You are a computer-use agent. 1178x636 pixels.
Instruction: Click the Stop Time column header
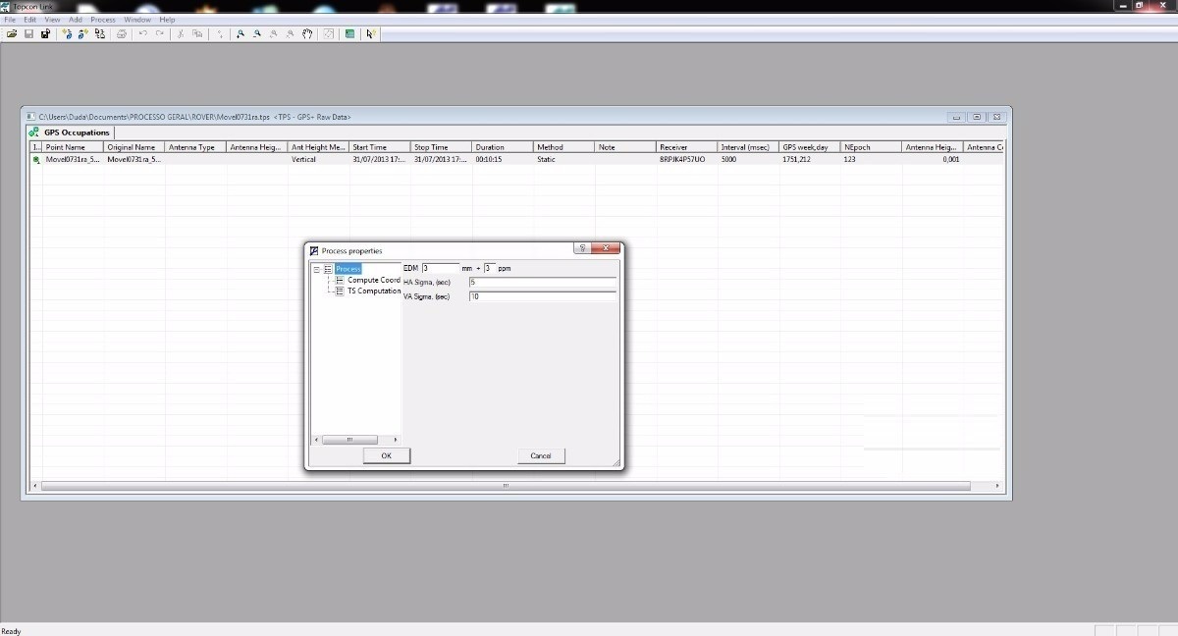[442, 147]
